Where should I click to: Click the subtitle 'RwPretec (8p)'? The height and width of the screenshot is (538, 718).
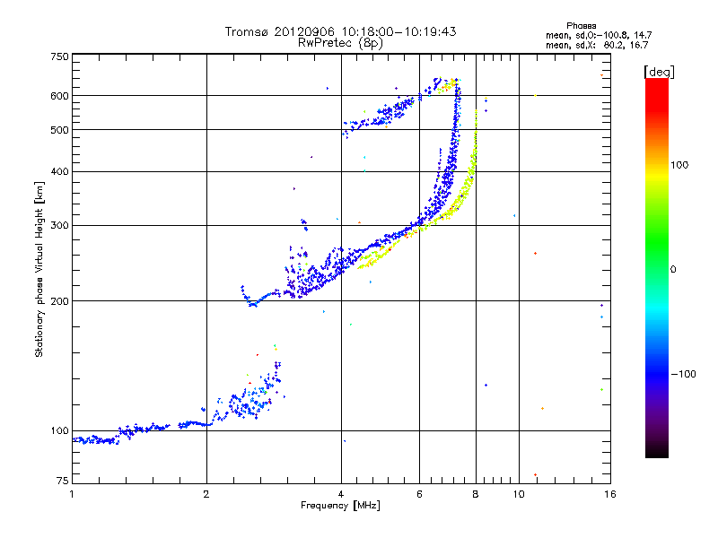tap(340, 43)
